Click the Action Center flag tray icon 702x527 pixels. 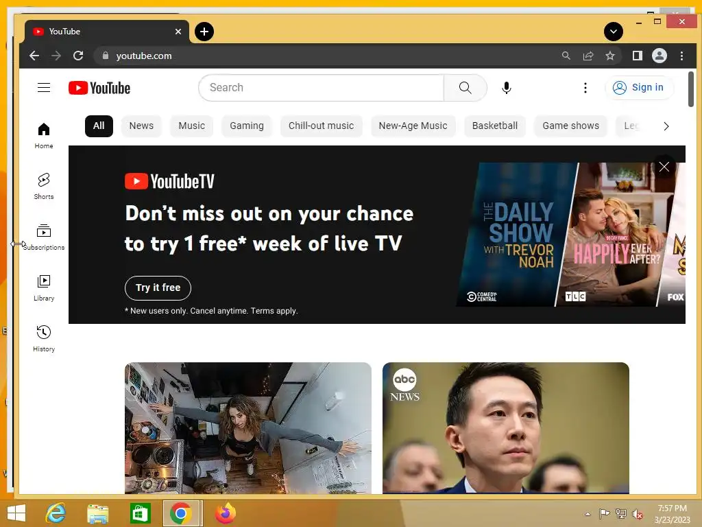coord(605,514)
